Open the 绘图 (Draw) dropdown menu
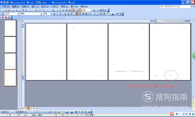The height and width of the screenshot is (117, 195). coord(6,112)
